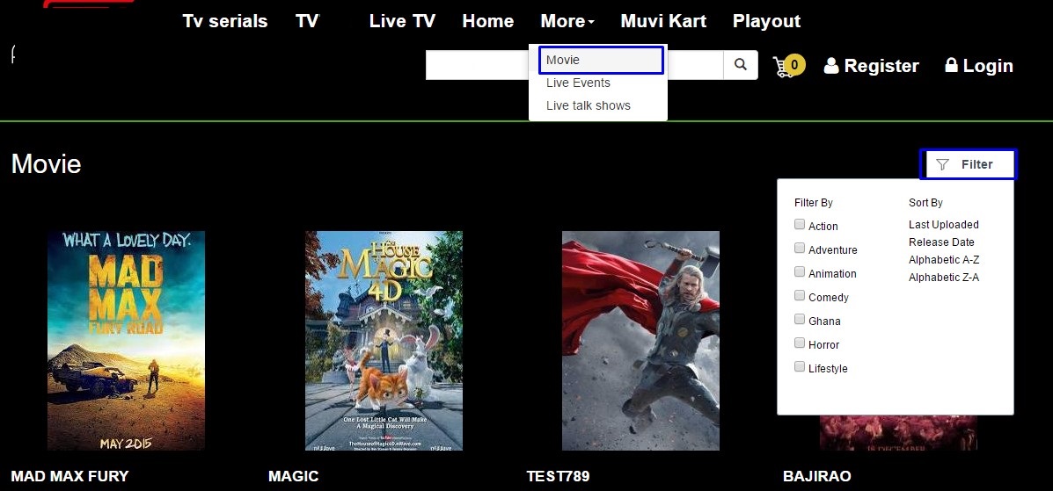Open Muvi Kart navigation link
This screenshot has height=491, width=1053.
click(x=663, y=21)
